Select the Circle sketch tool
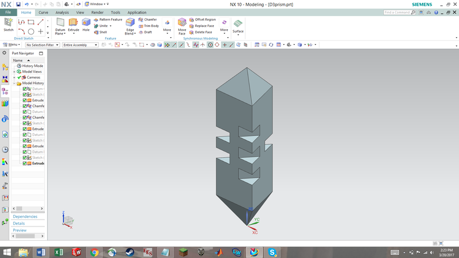 [x=31, y=32]
